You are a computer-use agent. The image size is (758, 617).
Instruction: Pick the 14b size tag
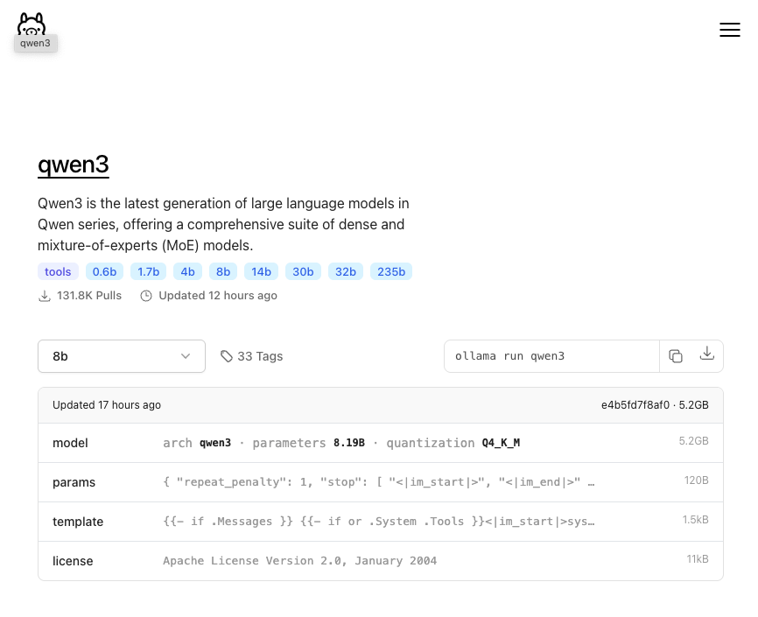[x=261, y=272]
